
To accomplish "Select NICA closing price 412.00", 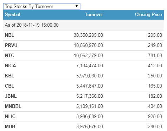I will pos(155,65).
